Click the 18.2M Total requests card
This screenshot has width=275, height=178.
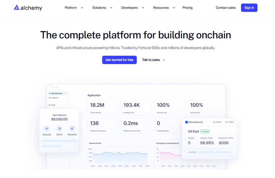[x=103, y=108]
